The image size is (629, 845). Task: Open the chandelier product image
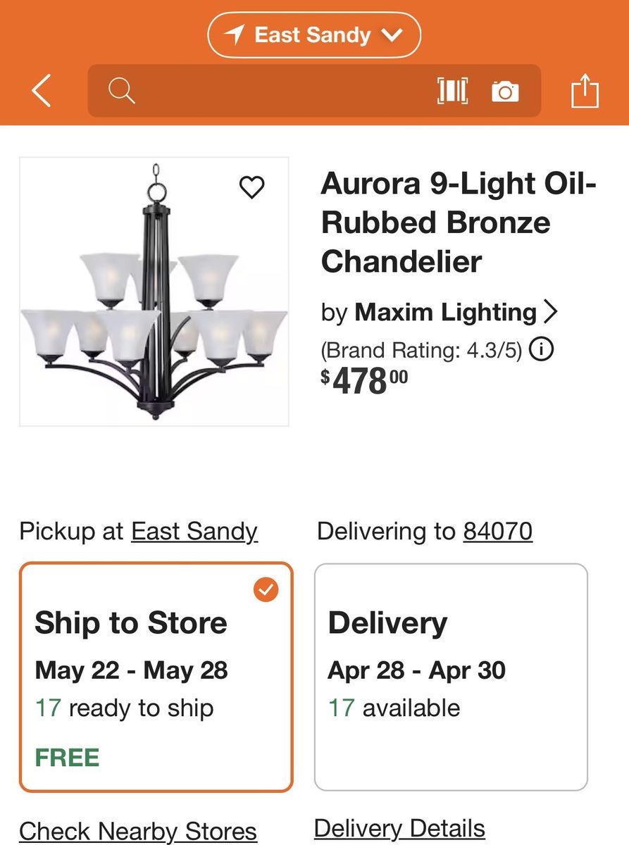(154, 292)
